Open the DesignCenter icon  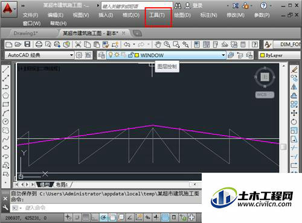pos(206,45)
